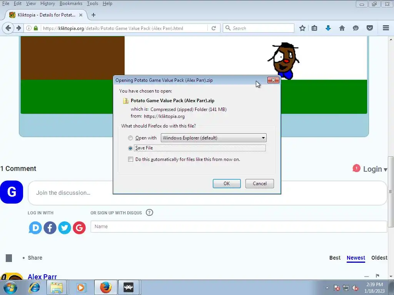
Task: Click the taskbar clock showing 2:39 PM
Action: pos(374,288)
